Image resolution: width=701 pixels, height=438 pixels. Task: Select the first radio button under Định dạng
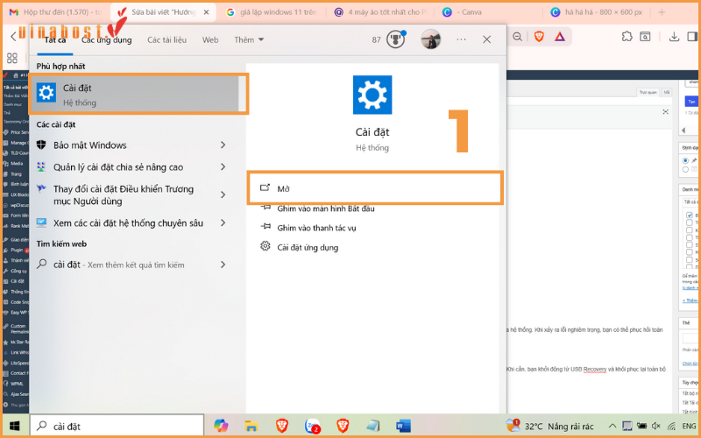685,161
